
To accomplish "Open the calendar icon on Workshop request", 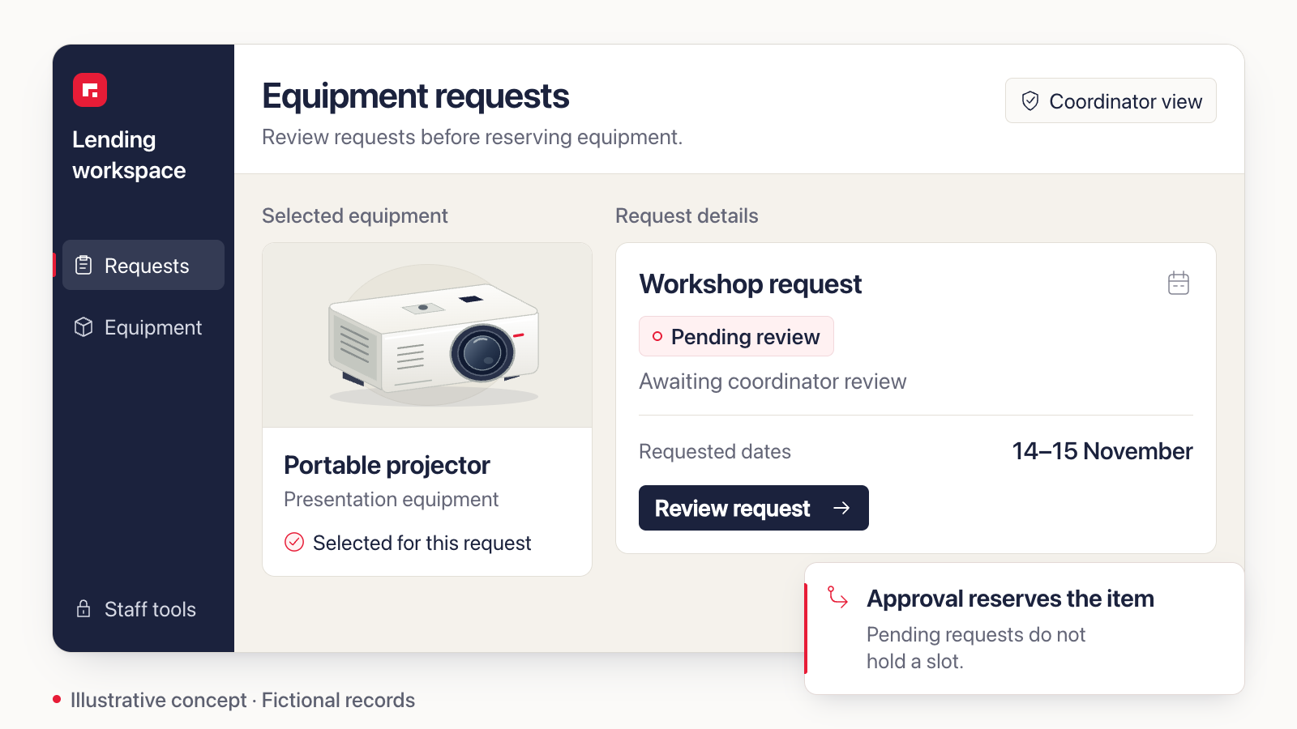I will point(1179,283).
